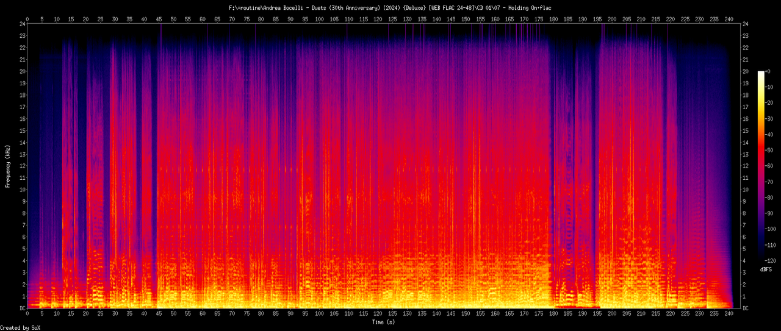The width and height of the screenshot is (781, 331).
Task: Click '24' on the left frequency axis
Action: (x=22, y=24)
